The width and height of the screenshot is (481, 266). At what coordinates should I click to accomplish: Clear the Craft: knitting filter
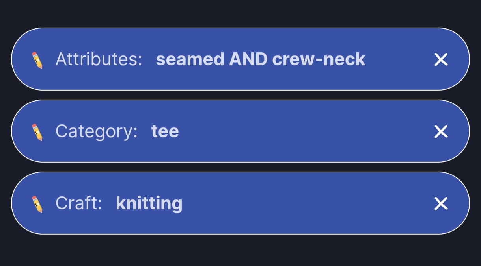[x=441, y=204]
